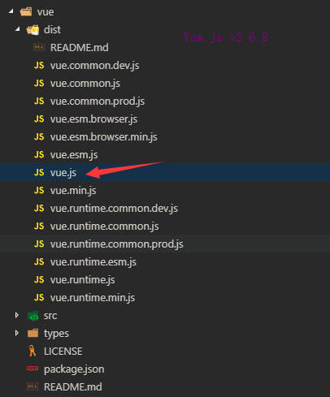Expand the src folder arrow

point(17,315)
